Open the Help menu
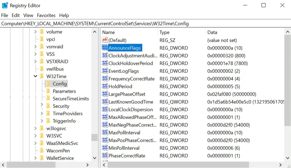The height and width of the screenshot is (168, 291). [64, 15]
